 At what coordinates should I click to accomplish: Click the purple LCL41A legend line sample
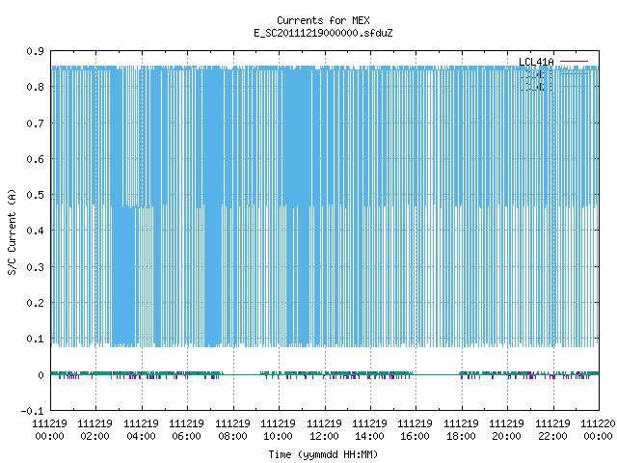coord(574,62)
